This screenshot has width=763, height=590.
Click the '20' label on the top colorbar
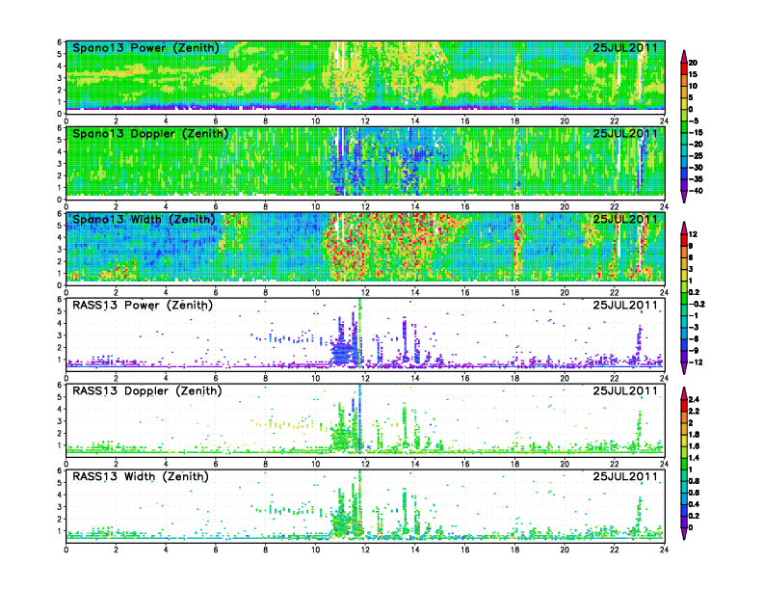[693, 63]
